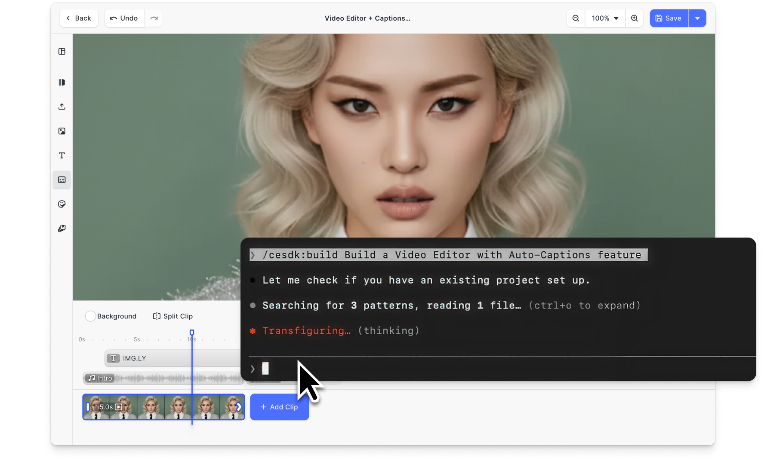Click the zoom out magnifier
Image resolution: width=764 pixels, height=461 pixels.
[x=576, y=18]
